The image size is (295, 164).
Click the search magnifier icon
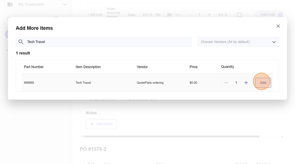[x=21, y=42]
